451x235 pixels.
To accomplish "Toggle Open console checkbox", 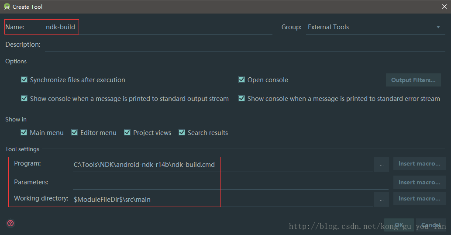I will pyautogui.click(x=241, y=79).
